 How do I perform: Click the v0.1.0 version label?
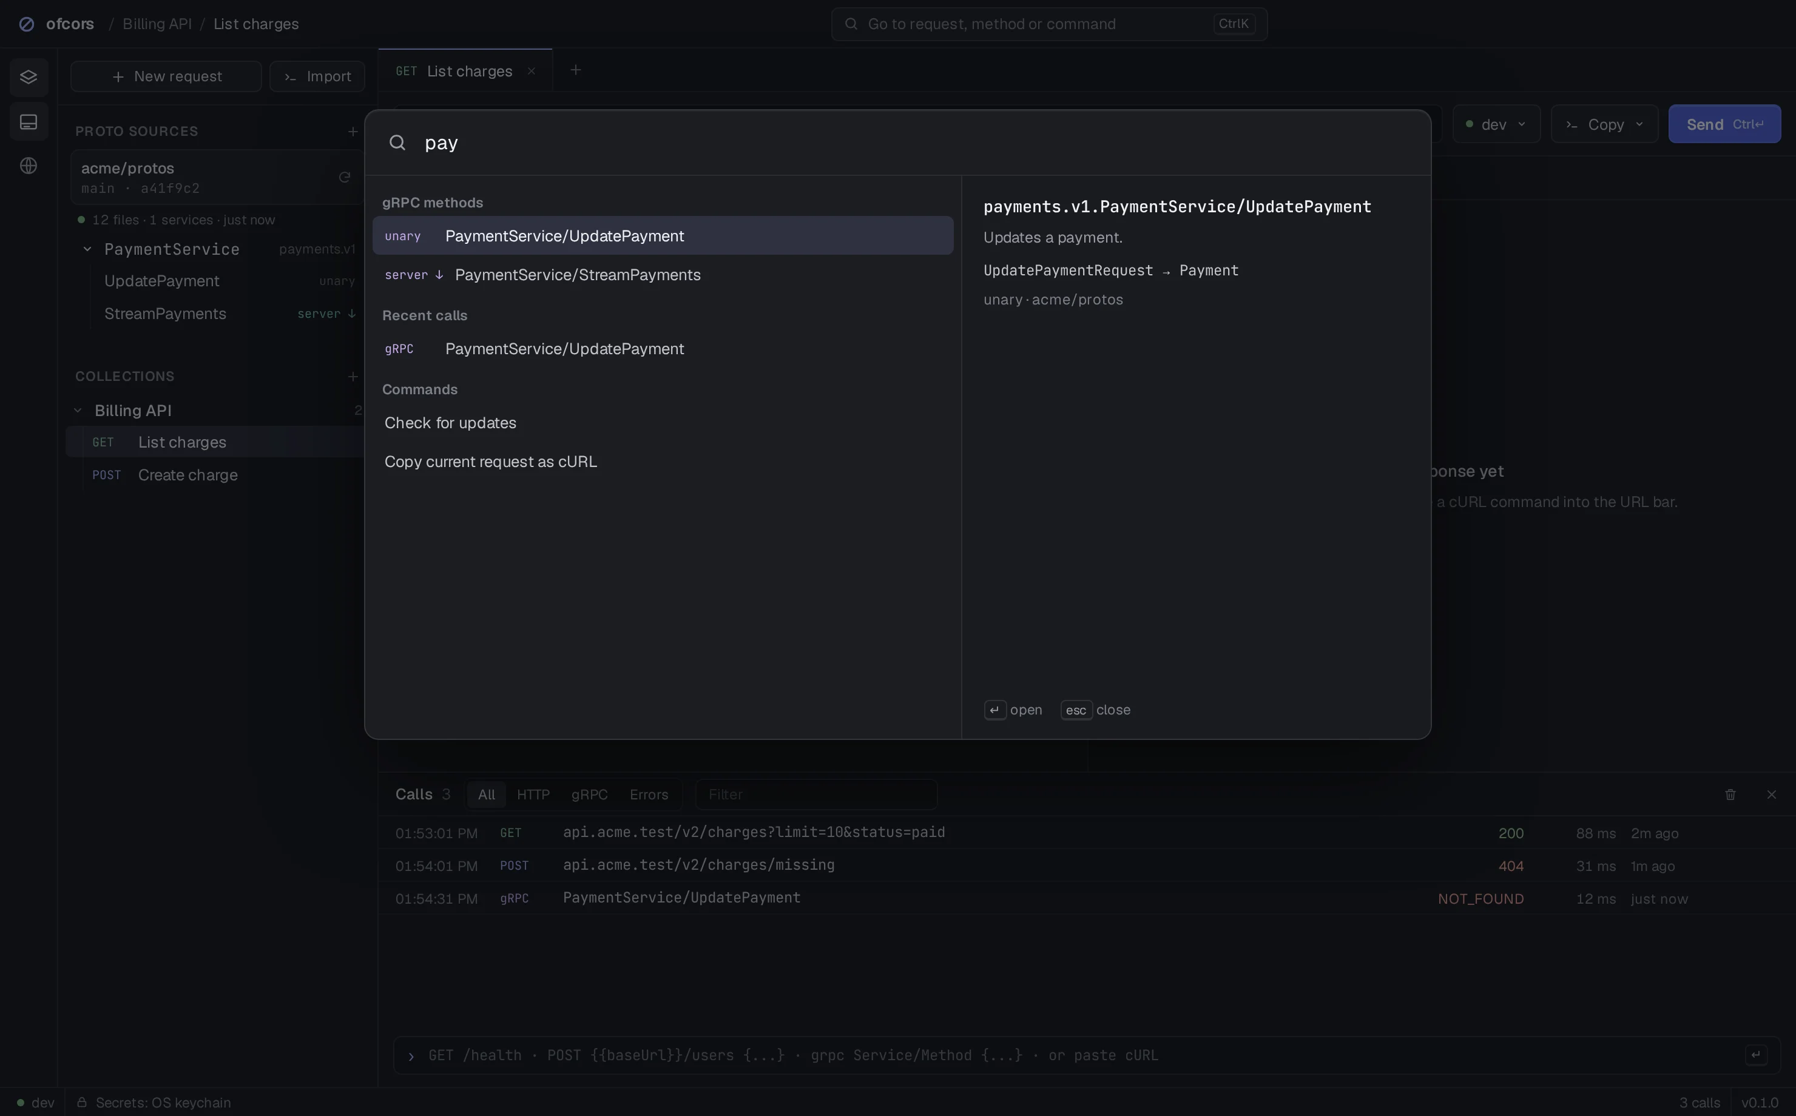[x=1760, y=1102]
